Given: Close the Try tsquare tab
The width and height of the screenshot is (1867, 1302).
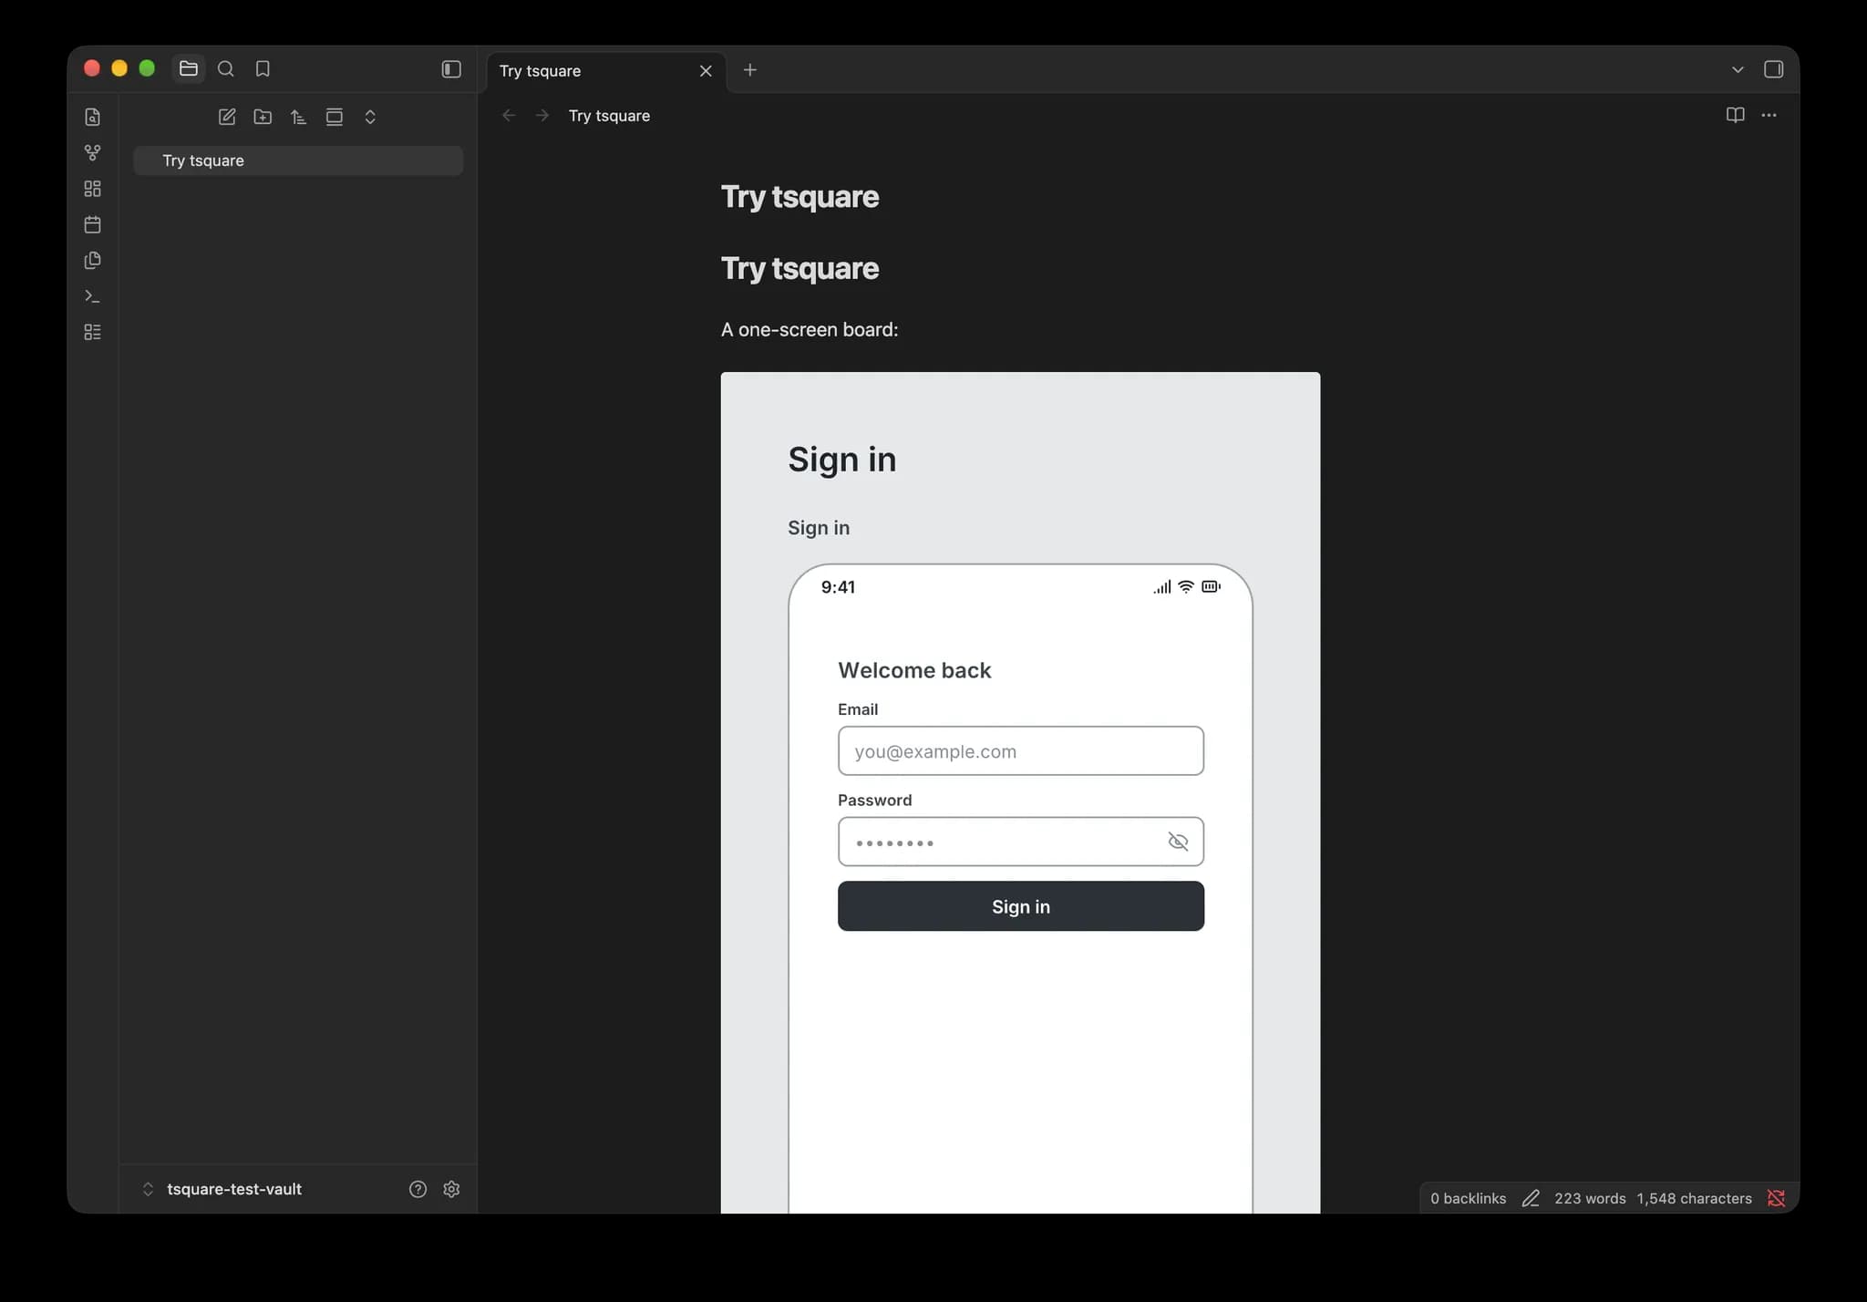Looking at the screenshot, I should point(706,70).
